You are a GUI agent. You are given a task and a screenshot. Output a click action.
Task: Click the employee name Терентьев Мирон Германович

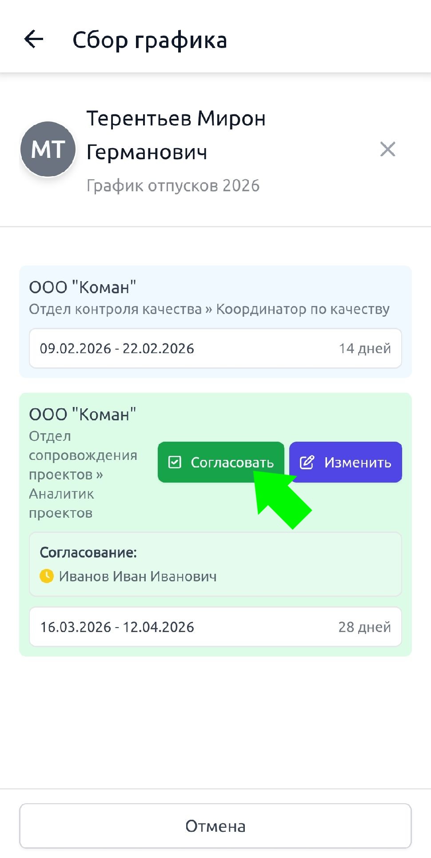(176, 135)
